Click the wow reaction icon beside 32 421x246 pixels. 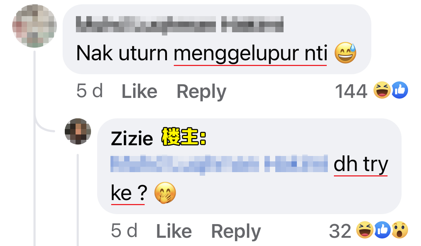[400, 230]
